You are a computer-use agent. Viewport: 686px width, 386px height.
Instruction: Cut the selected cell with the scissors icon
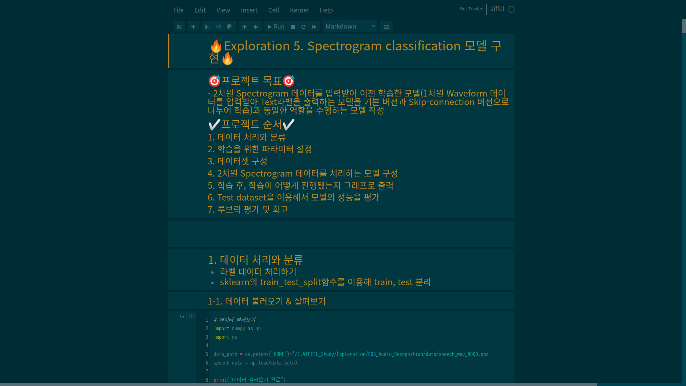(207, 27)
